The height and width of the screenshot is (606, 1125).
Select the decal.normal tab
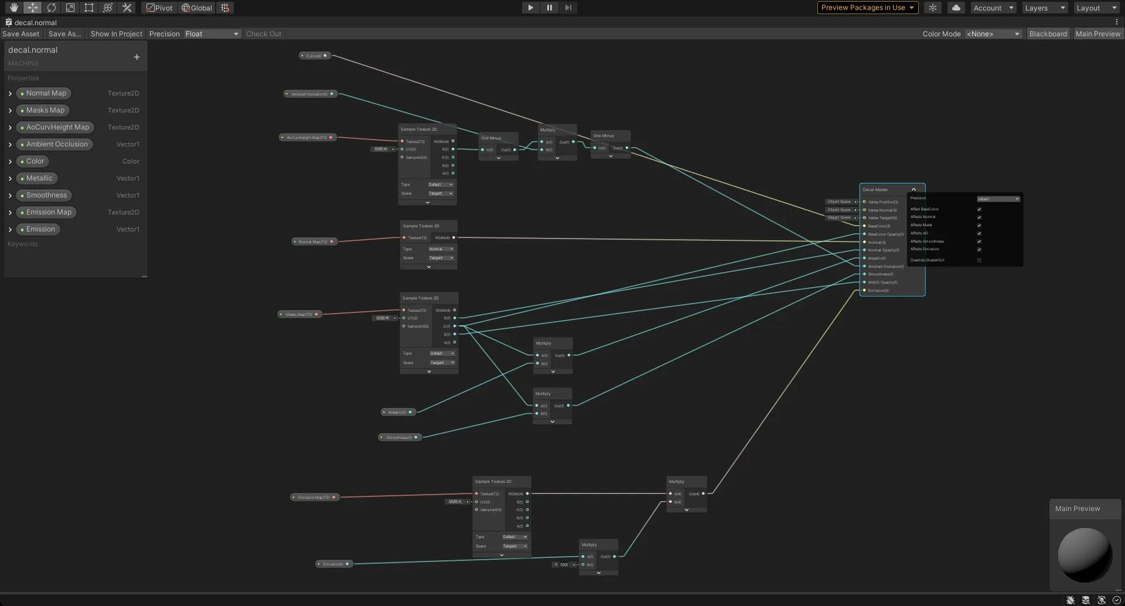(x=32, y=22)
